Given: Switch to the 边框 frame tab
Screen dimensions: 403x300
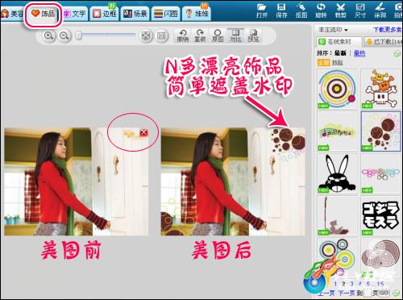Looking at the screenshot, I should tap(105, 13).
